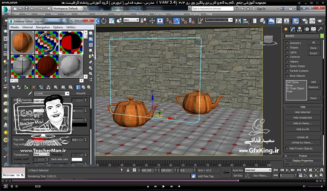Click the Auto Key button
Viewport: 327px width, 191px height.
coord(238,170)
